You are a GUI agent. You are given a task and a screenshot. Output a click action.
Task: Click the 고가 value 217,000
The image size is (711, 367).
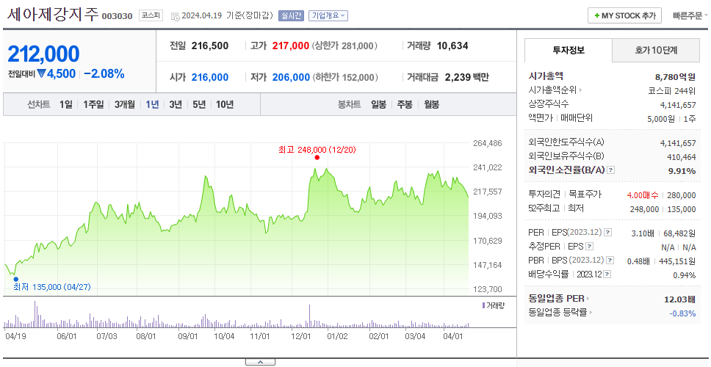291,46
